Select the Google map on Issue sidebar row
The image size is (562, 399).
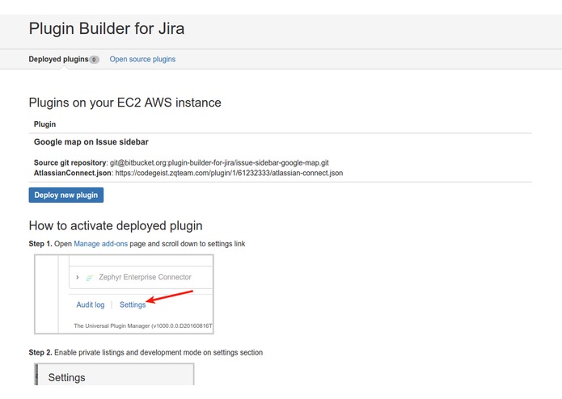[281, 157]
